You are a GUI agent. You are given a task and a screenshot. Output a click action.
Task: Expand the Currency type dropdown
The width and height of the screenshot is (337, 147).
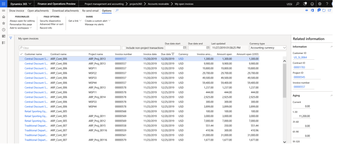pyautogui.click(x=284, y=48)
